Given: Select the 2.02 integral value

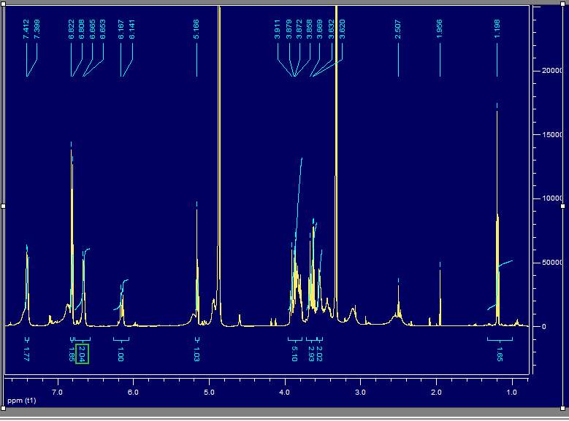Looking at the screenshot, I should point(319,354).
